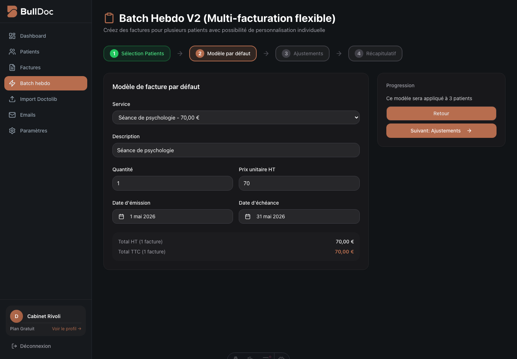Select Batch hebdo in sidebar
This screenshot has width=517, height=359.
point(46,83)
